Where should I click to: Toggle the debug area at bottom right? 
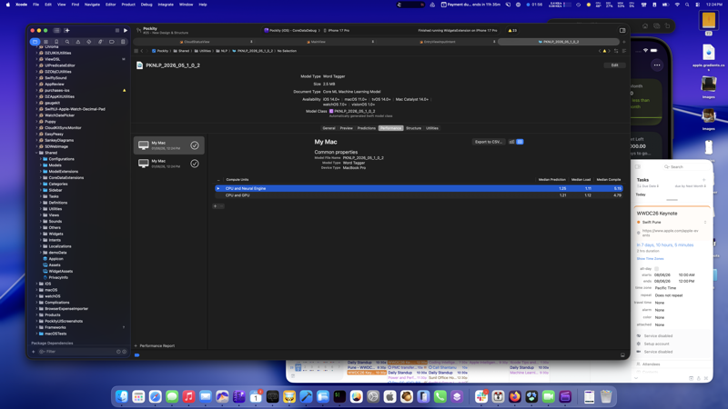click(622, 355)
